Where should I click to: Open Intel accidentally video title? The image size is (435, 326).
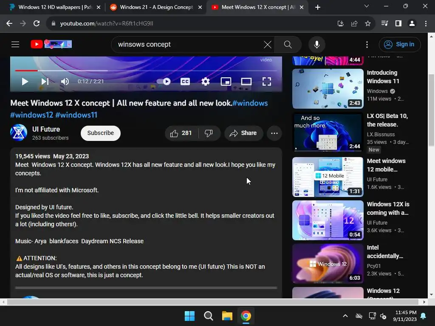(x=385, y=252)
